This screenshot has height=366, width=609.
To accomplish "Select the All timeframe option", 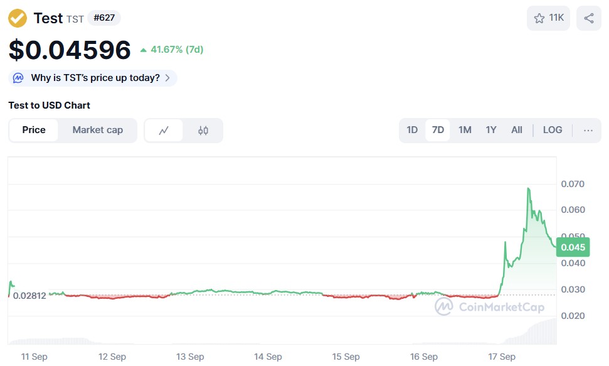I will pyautogui.click(x=516, y=130).
